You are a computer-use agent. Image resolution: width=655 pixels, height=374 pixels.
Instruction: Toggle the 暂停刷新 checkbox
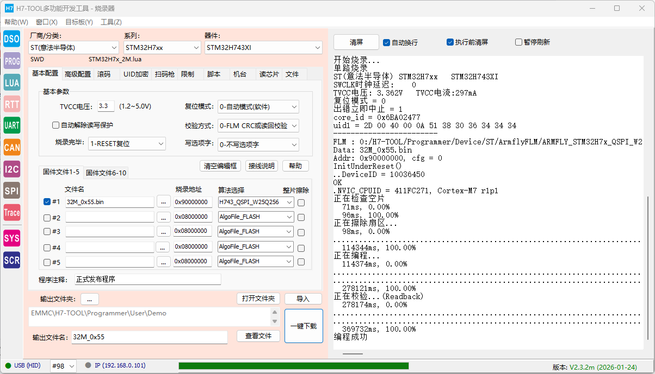pos(518,42)
